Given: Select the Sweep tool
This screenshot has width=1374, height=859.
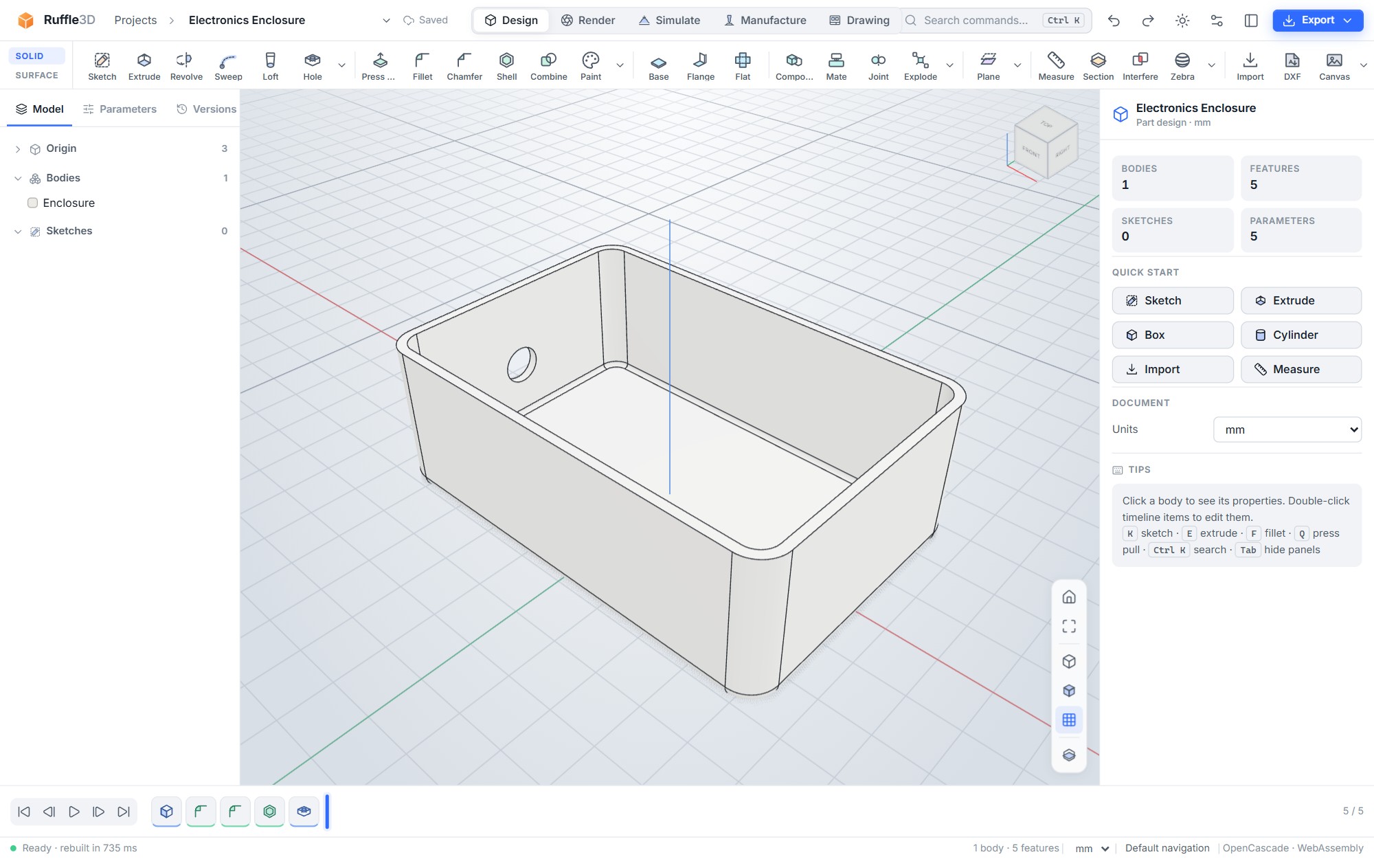Looking at the screenshot, I should click(228, 66).
